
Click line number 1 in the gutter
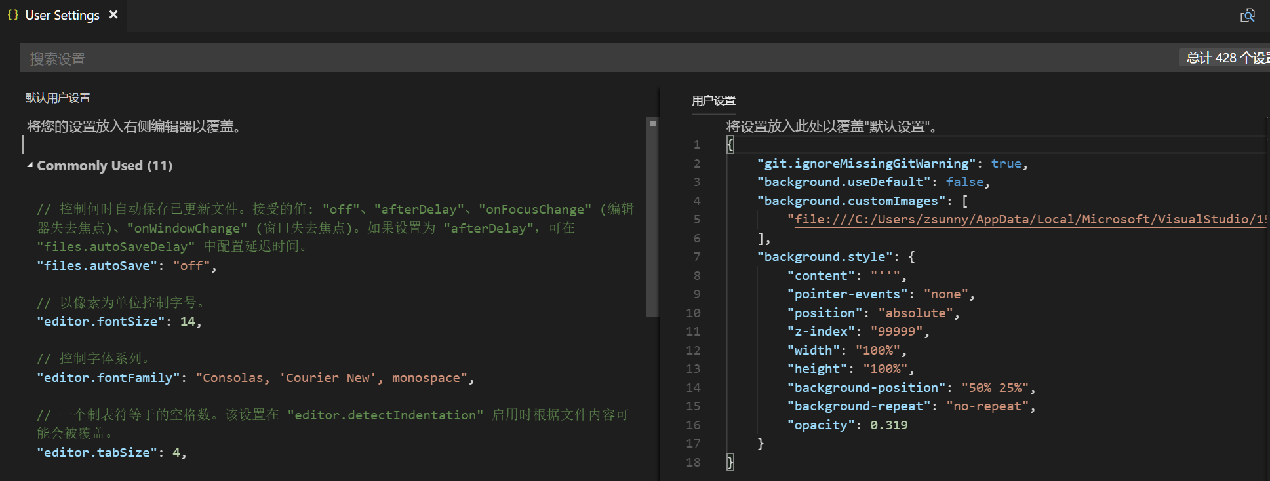[697, 144]
